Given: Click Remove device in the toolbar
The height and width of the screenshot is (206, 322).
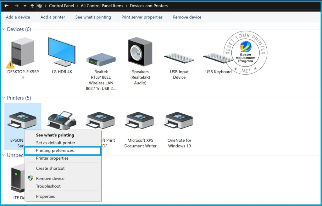Looking at the screenshot, I should [187, 17].
